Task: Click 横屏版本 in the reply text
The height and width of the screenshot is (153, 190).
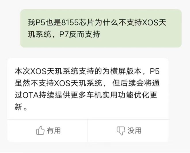Action: (x=126, y=71)
